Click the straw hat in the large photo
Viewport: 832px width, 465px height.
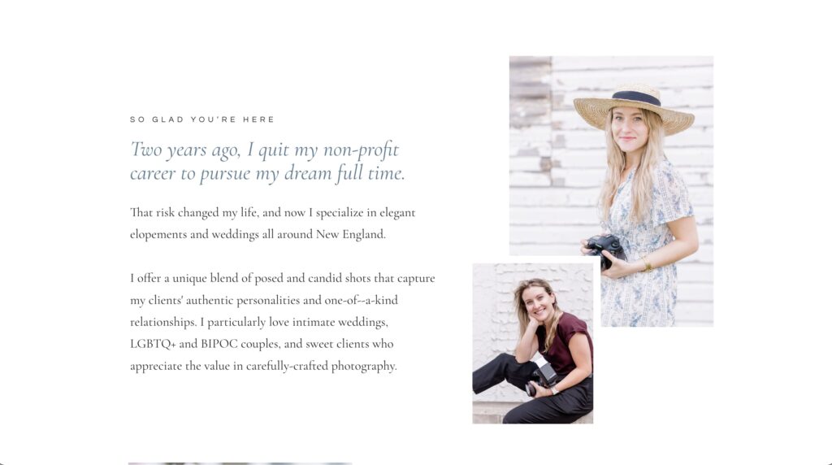click(634, 106)
